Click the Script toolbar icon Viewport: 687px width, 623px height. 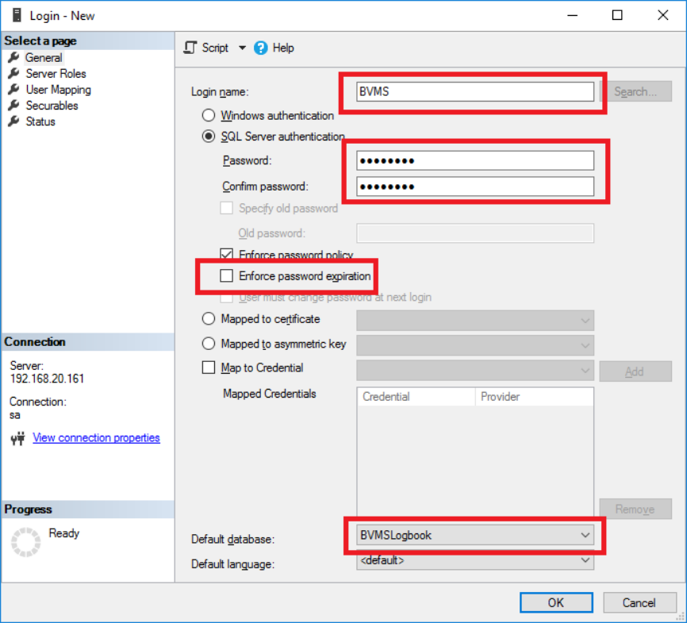(190, 48)
